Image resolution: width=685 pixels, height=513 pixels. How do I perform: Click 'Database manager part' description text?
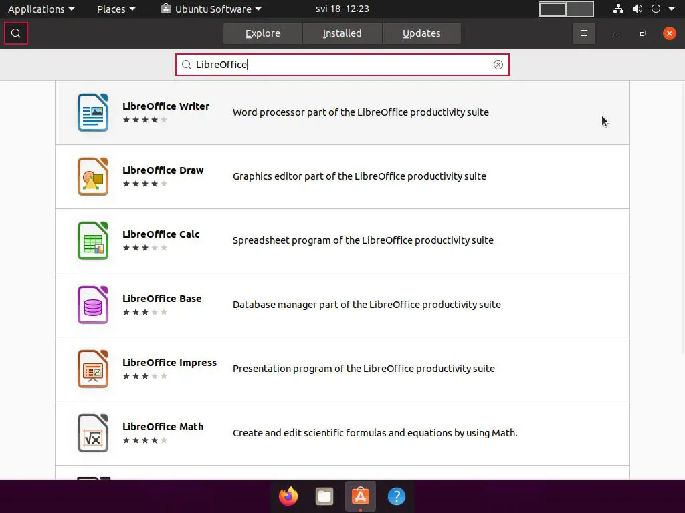coord(367,305)
